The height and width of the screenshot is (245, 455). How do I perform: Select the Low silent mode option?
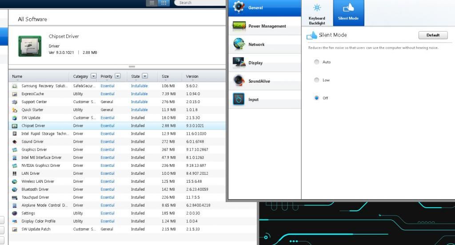click(316, 80)
